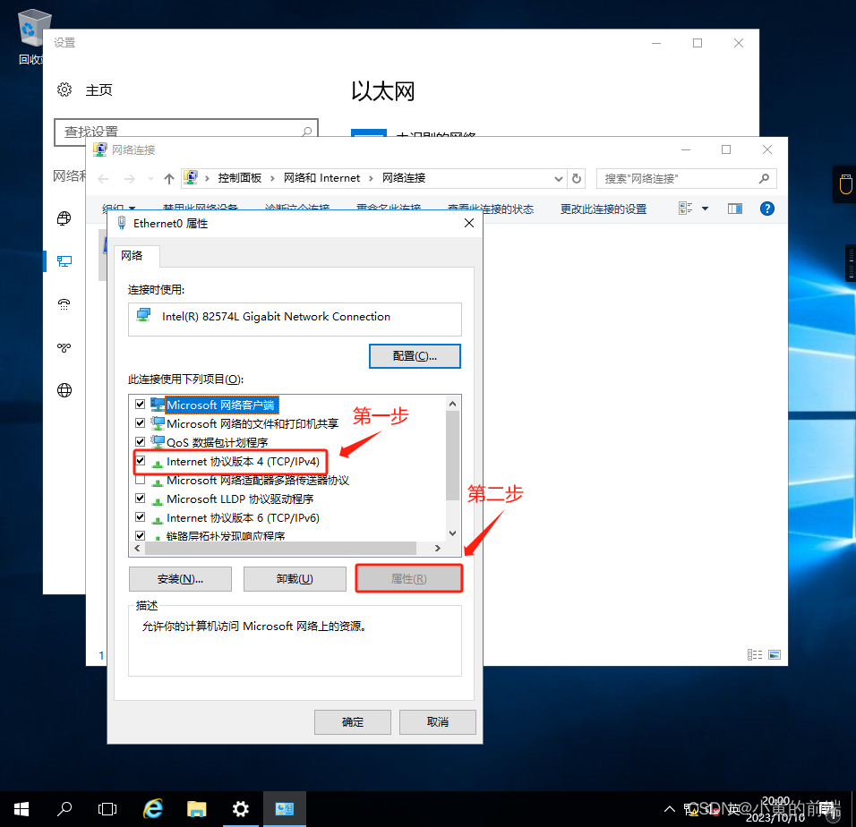This screenshot has width=856, height=827.
Task: Click the 卸载(U) button
Action: coord(295,579)
